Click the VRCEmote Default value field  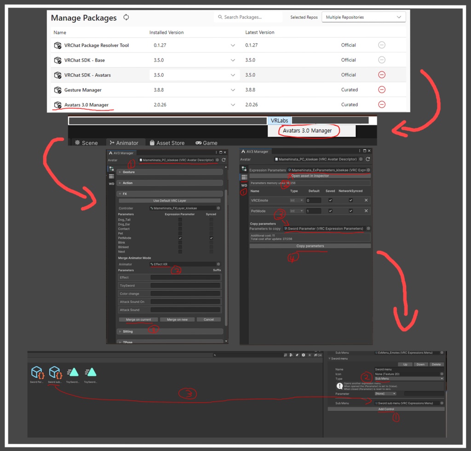point(314,200)
